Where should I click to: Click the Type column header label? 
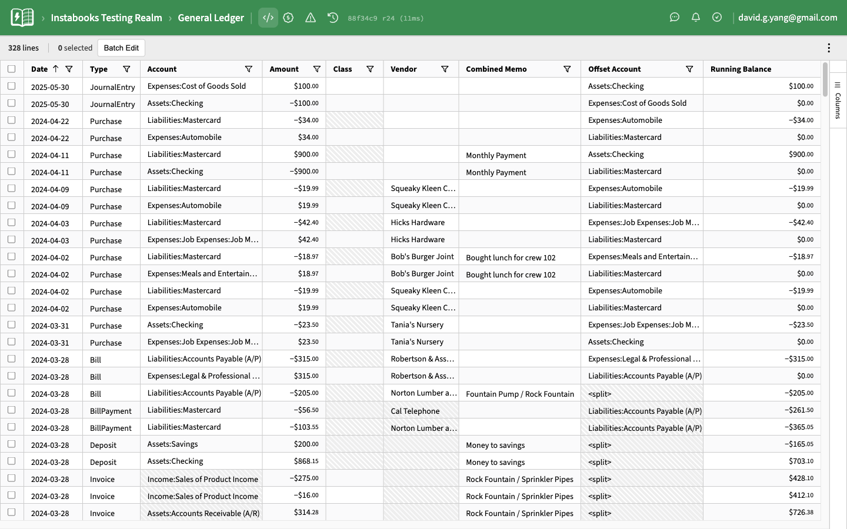coord(99,69)
